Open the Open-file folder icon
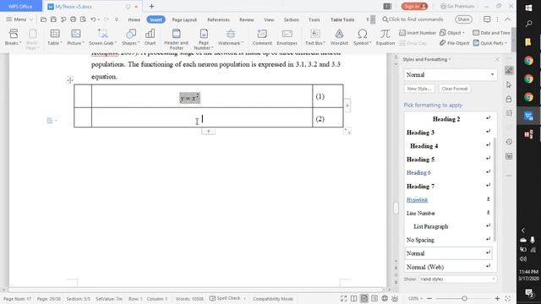 (x=43, y=19)
